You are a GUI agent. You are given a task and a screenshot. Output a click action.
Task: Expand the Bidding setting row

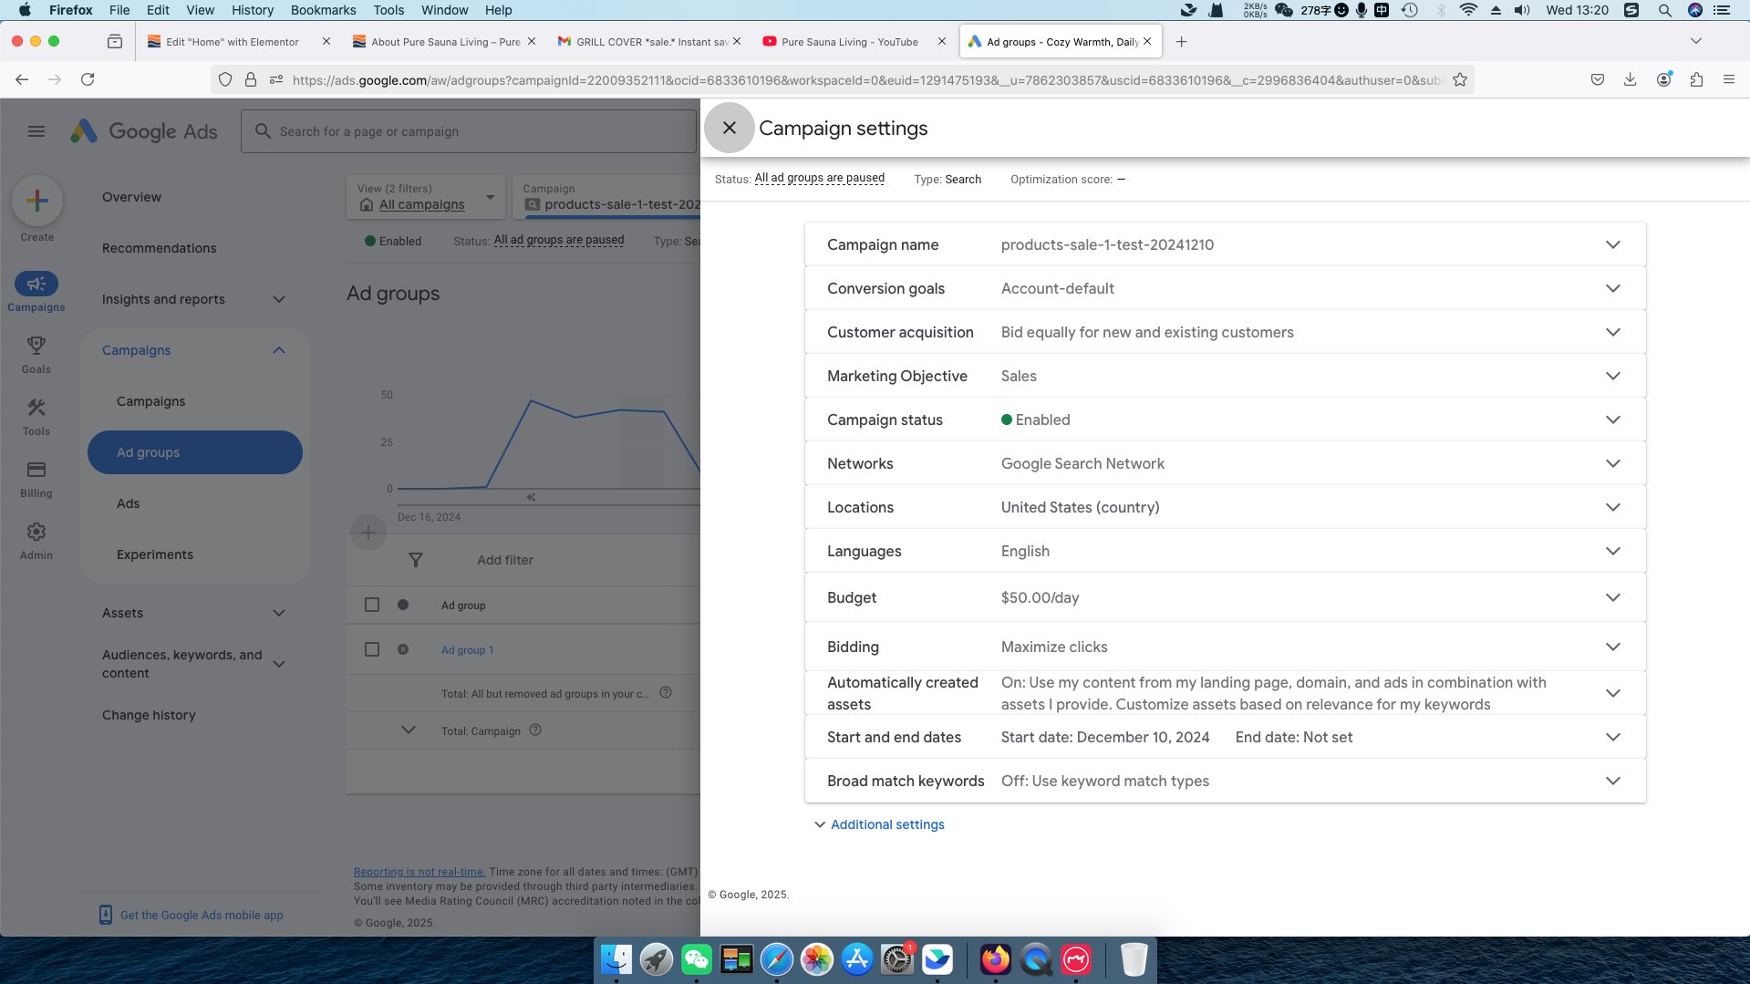[x=1612, y=647]
